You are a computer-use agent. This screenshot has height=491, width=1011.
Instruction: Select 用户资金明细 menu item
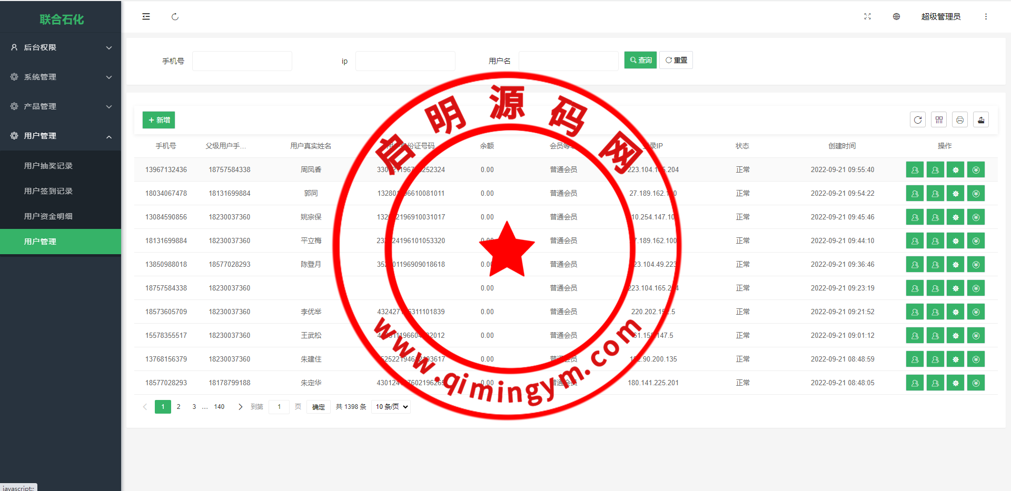coord(48,216)
